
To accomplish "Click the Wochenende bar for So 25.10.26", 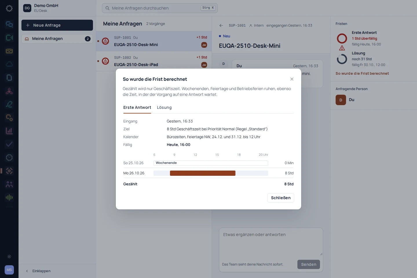I will click(211, 163).
